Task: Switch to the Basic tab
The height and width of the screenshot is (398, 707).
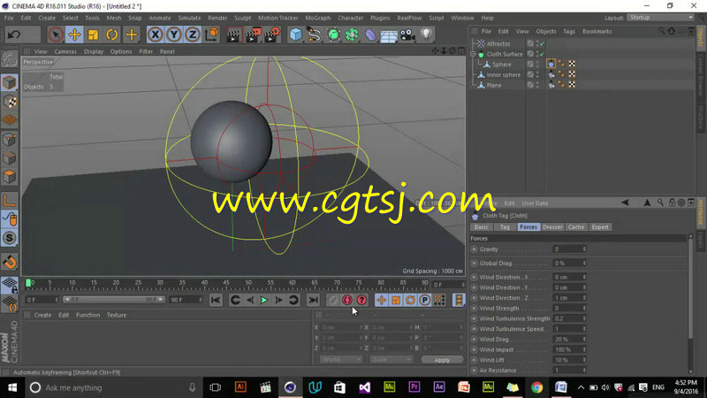Action: 481,227
